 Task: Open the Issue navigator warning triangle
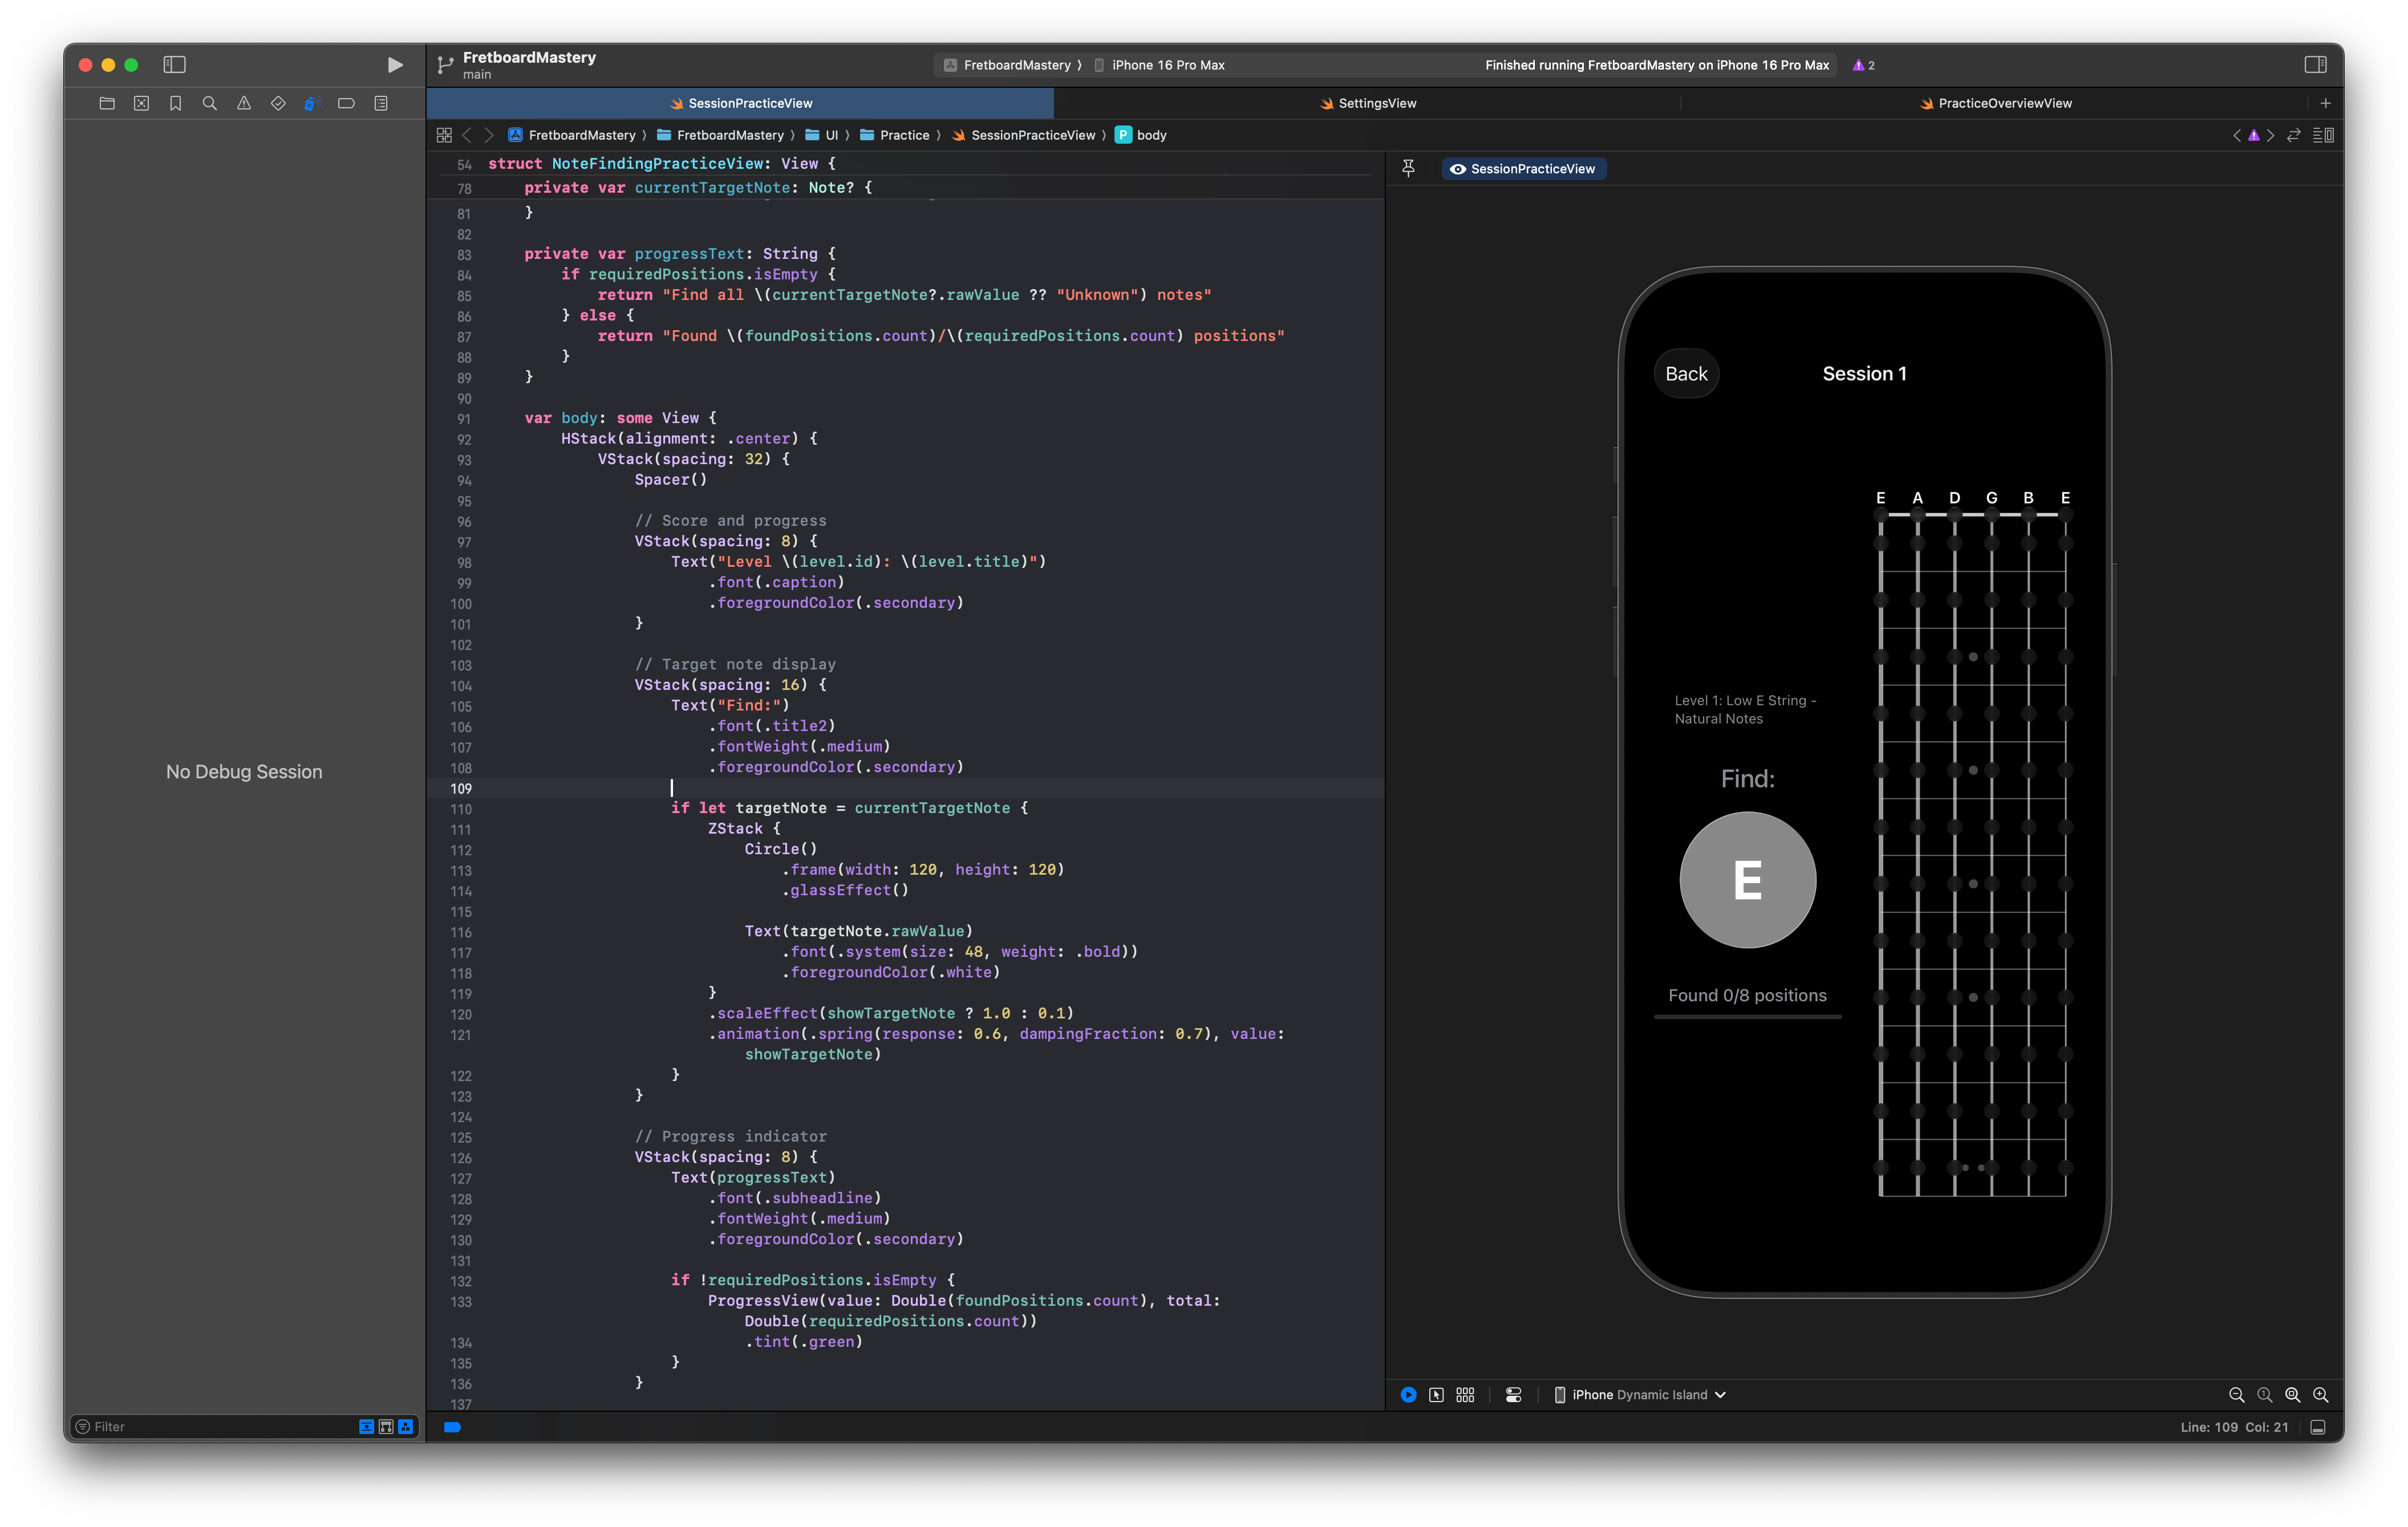click(x=244, y=103)
